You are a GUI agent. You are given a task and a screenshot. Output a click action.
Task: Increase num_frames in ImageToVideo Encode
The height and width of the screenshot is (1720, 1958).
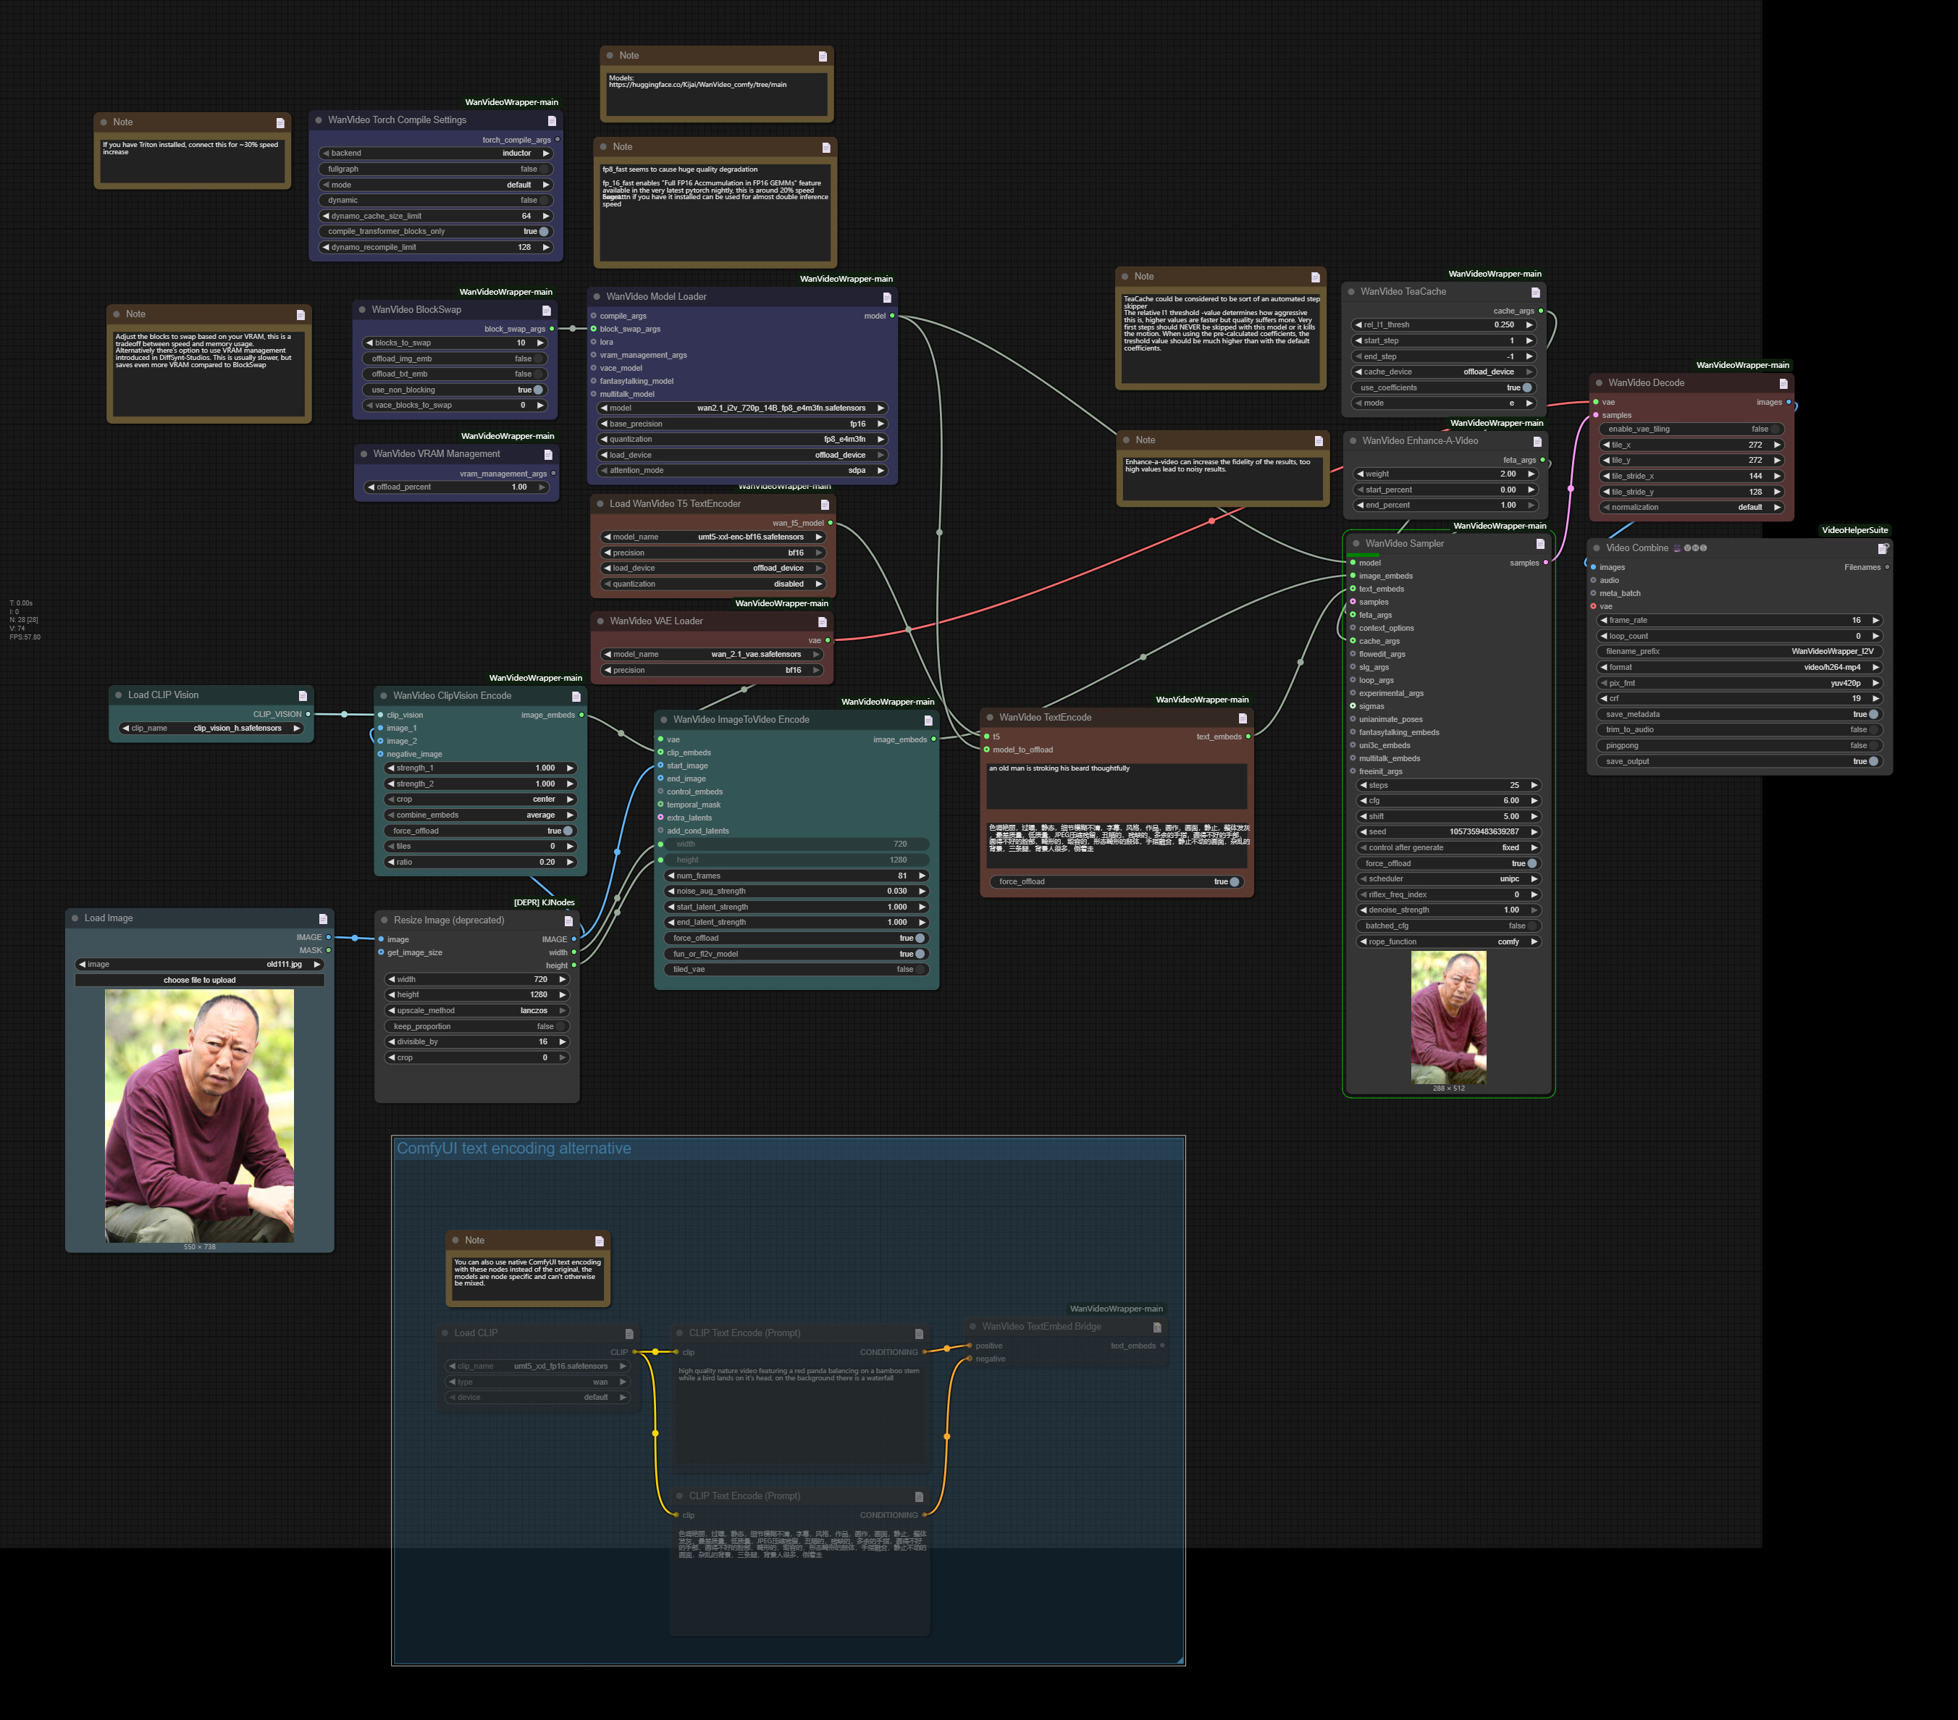click(923, 876)
